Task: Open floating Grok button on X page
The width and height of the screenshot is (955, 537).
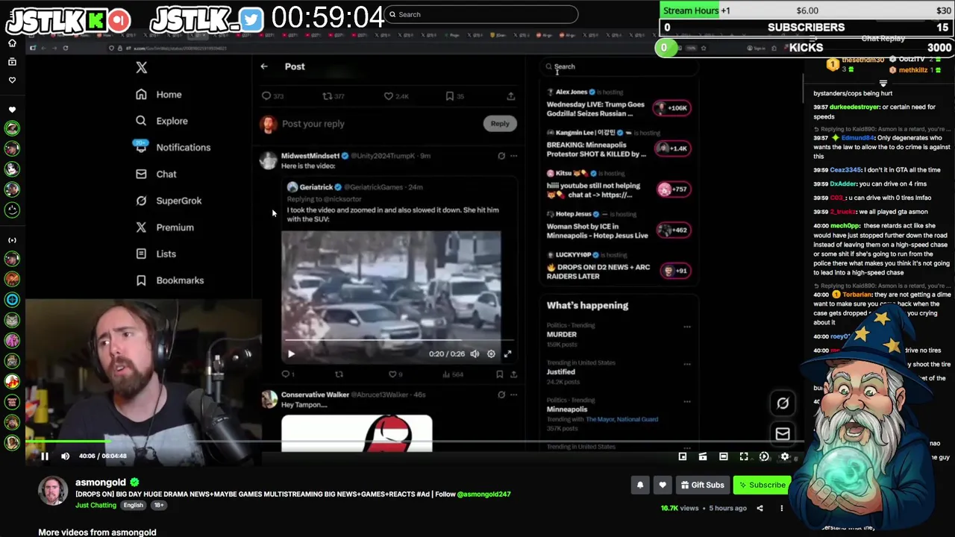Action: click(x=783, y=403)
